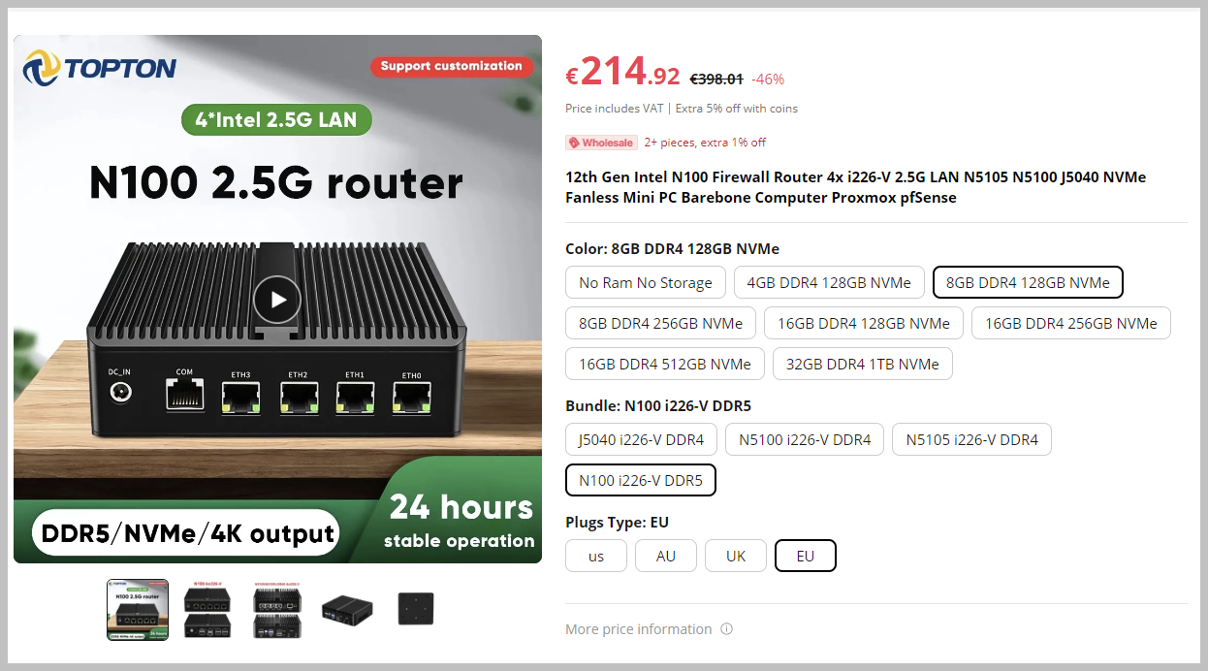
Task: View the third thumbnail with port layout
Action: click(x=277, y=610)
